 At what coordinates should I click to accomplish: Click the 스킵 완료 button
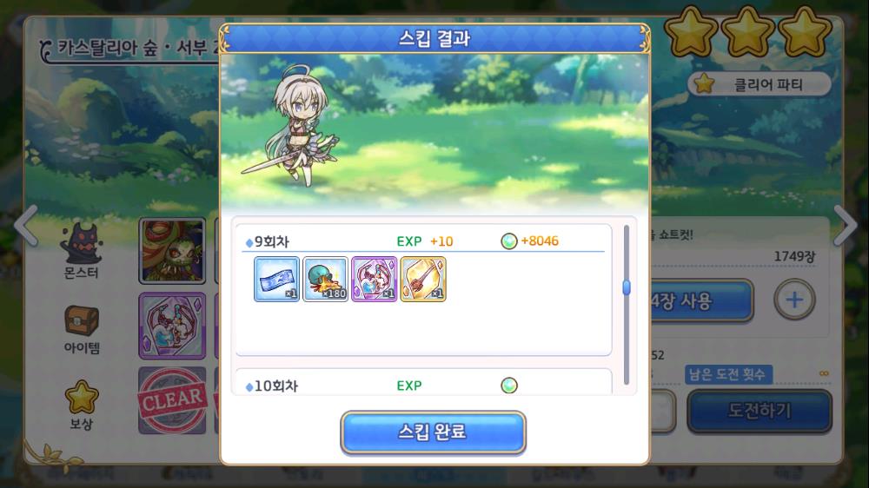pyautogui.click(x=433, y=432)
